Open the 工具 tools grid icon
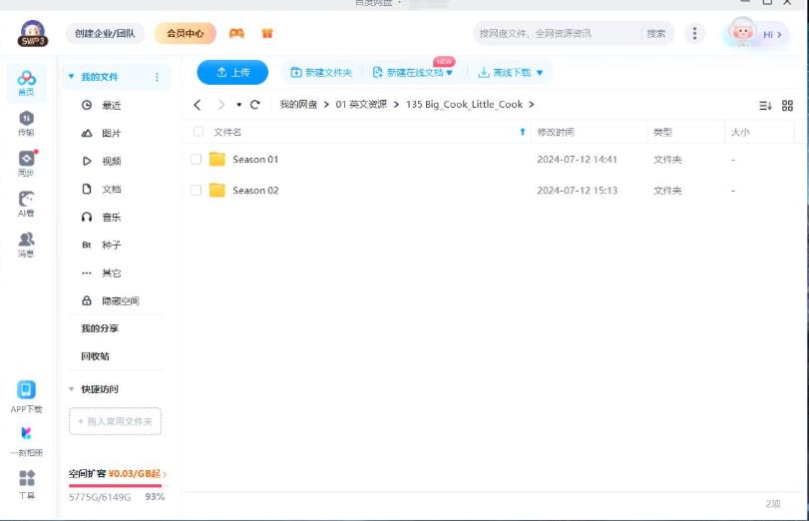Viewport: 809px width, 521px height. [x=26, y=484]
